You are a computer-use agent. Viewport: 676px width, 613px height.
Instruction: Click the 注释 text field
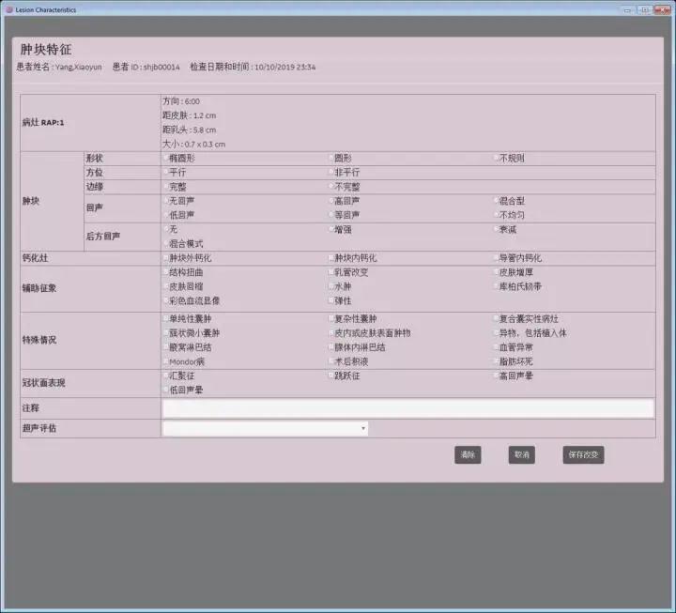[x=407, y=408]
